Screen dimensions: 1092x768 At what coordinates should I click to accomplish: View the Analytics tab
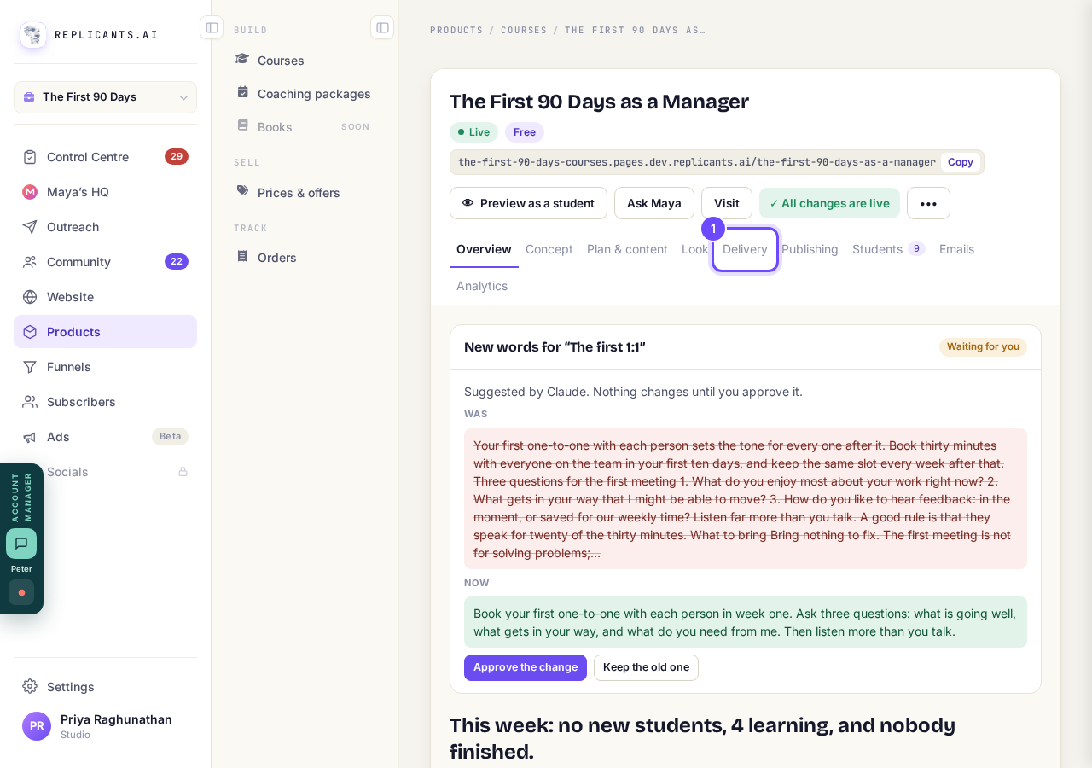coord(482,286)
